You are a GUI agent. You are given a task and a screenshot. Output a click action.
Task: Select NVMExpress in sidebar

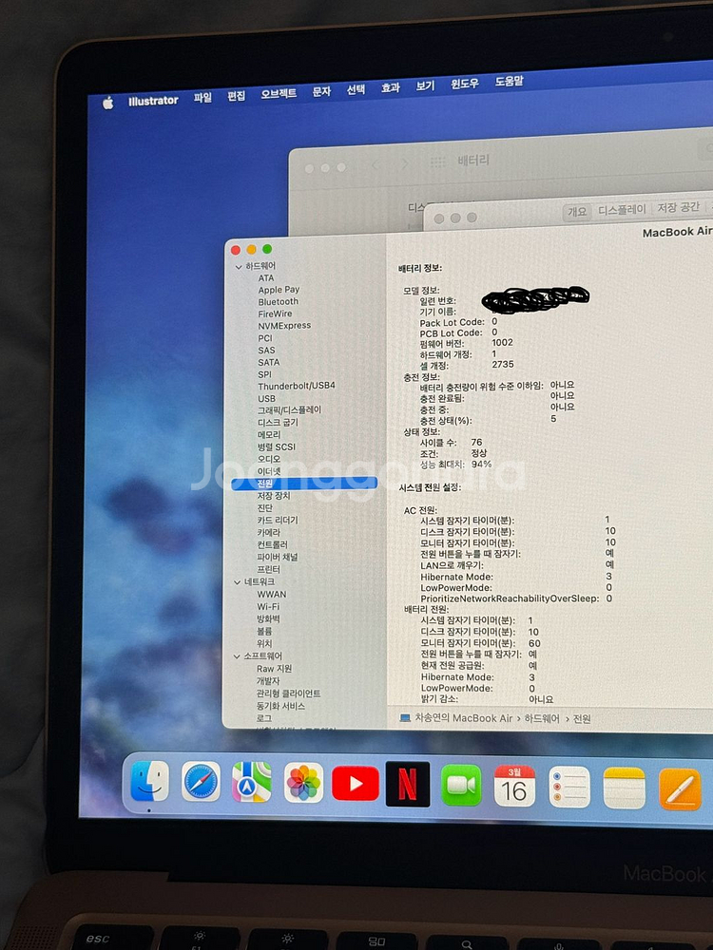[x=283, y=325]
